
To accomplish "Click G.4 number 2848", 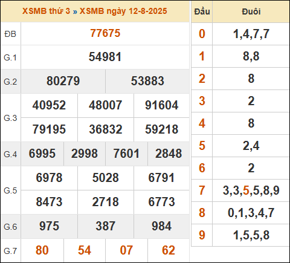I will (169, 154).
